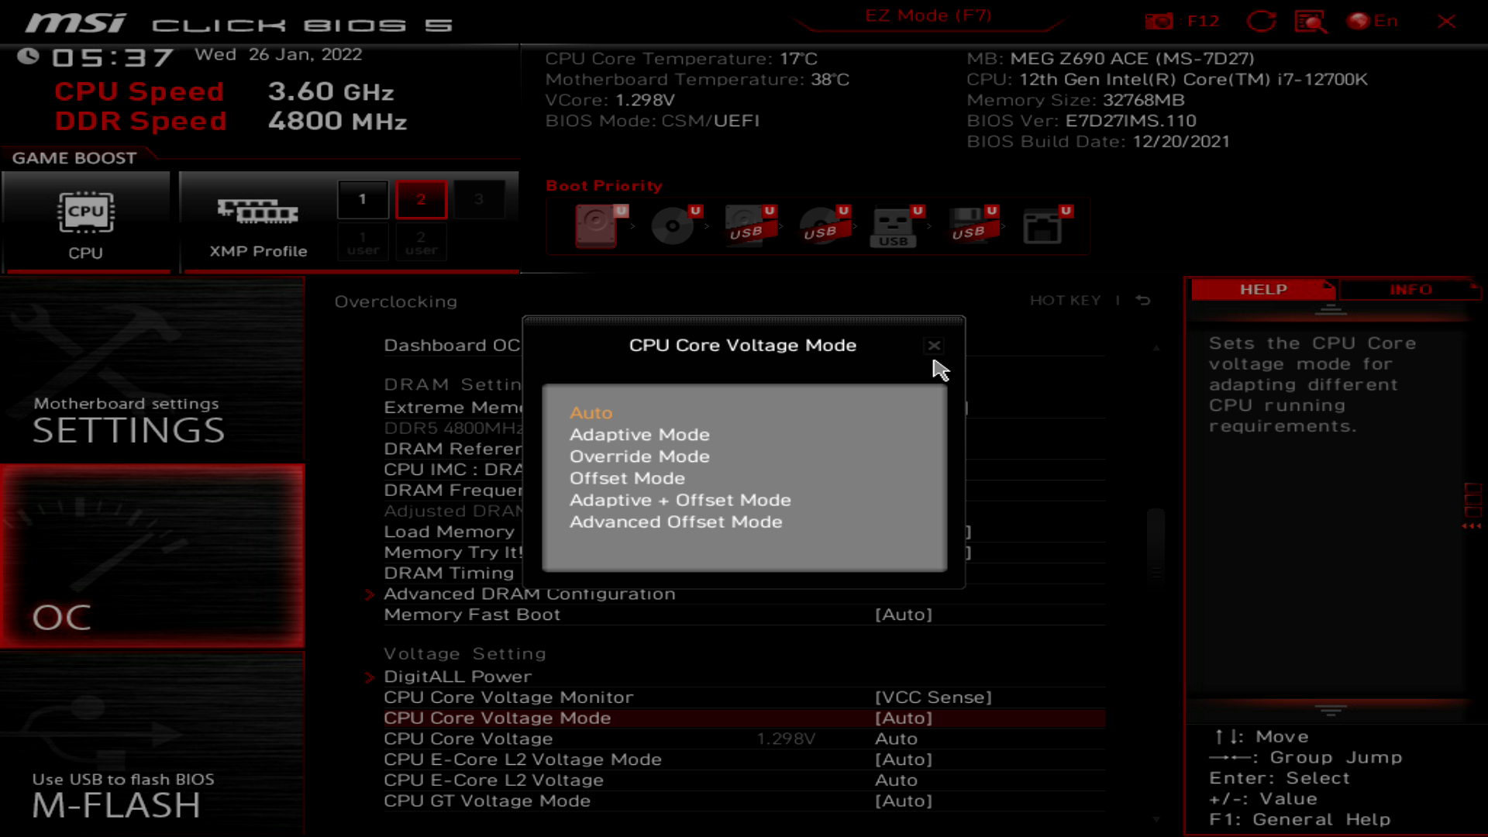
Task: Enable XMP Profile 1
Action: pyautogui.click(x=362, y=198)
